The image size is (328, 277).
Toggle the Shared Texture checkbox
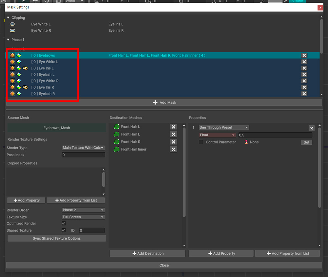(x=64, y=230)
